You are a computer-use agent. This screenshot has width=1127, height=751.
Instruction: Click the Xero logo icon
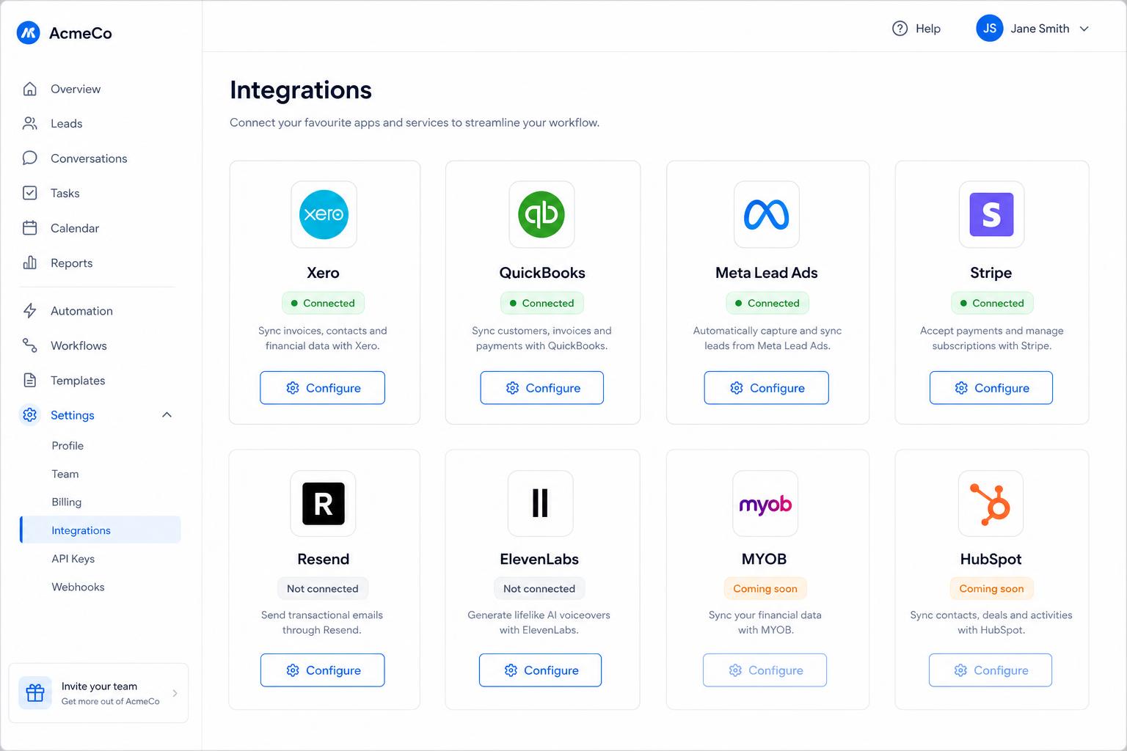(x=324, y=214)
